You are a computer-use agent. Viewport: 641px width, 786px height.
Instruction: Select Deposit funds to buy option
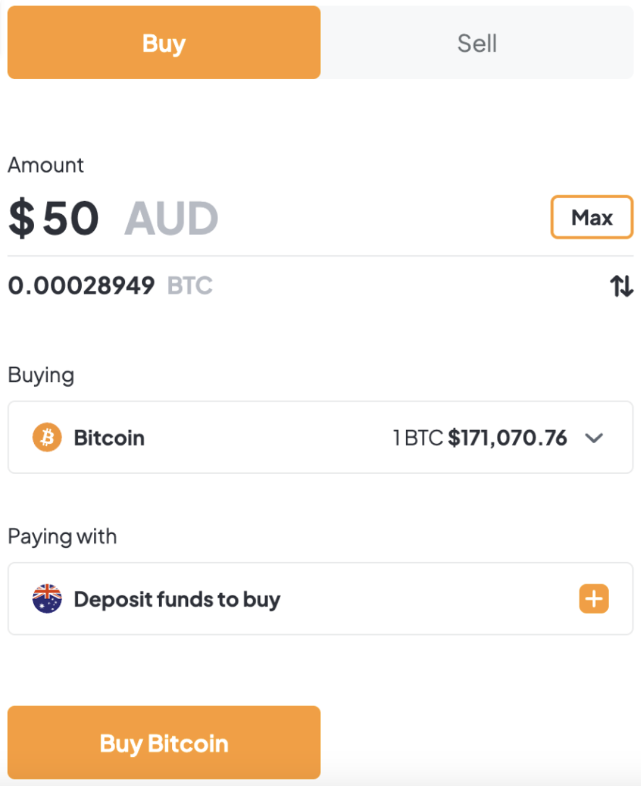[177, 598]
